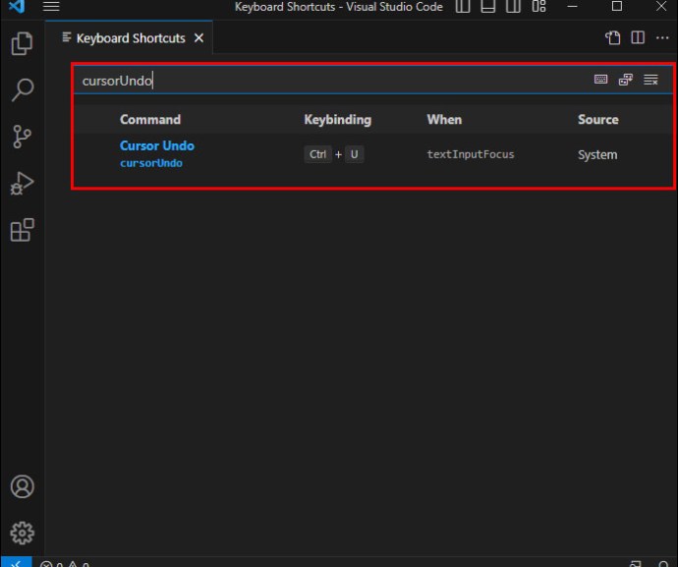Close the Keyboard Shortcuts tab
The height and width of the screenshot is (567, 678).
(x=198, y=38)
